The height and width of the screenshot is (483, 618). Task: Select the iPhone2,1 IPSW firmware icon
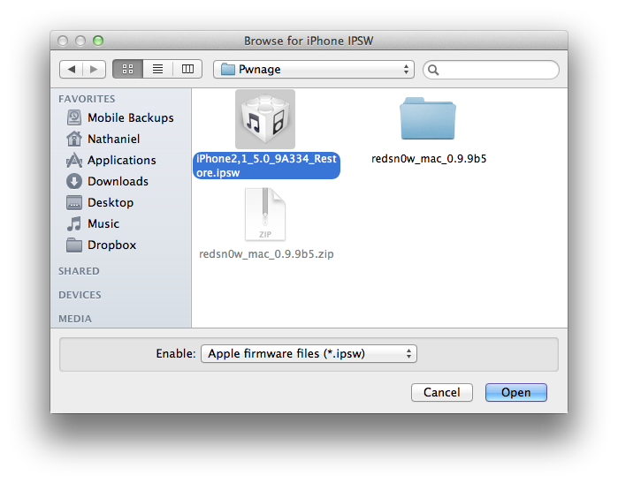(265, 119)
